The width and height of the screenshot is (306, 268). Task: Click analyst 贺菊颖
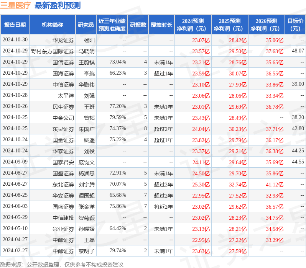pos(86,218)
